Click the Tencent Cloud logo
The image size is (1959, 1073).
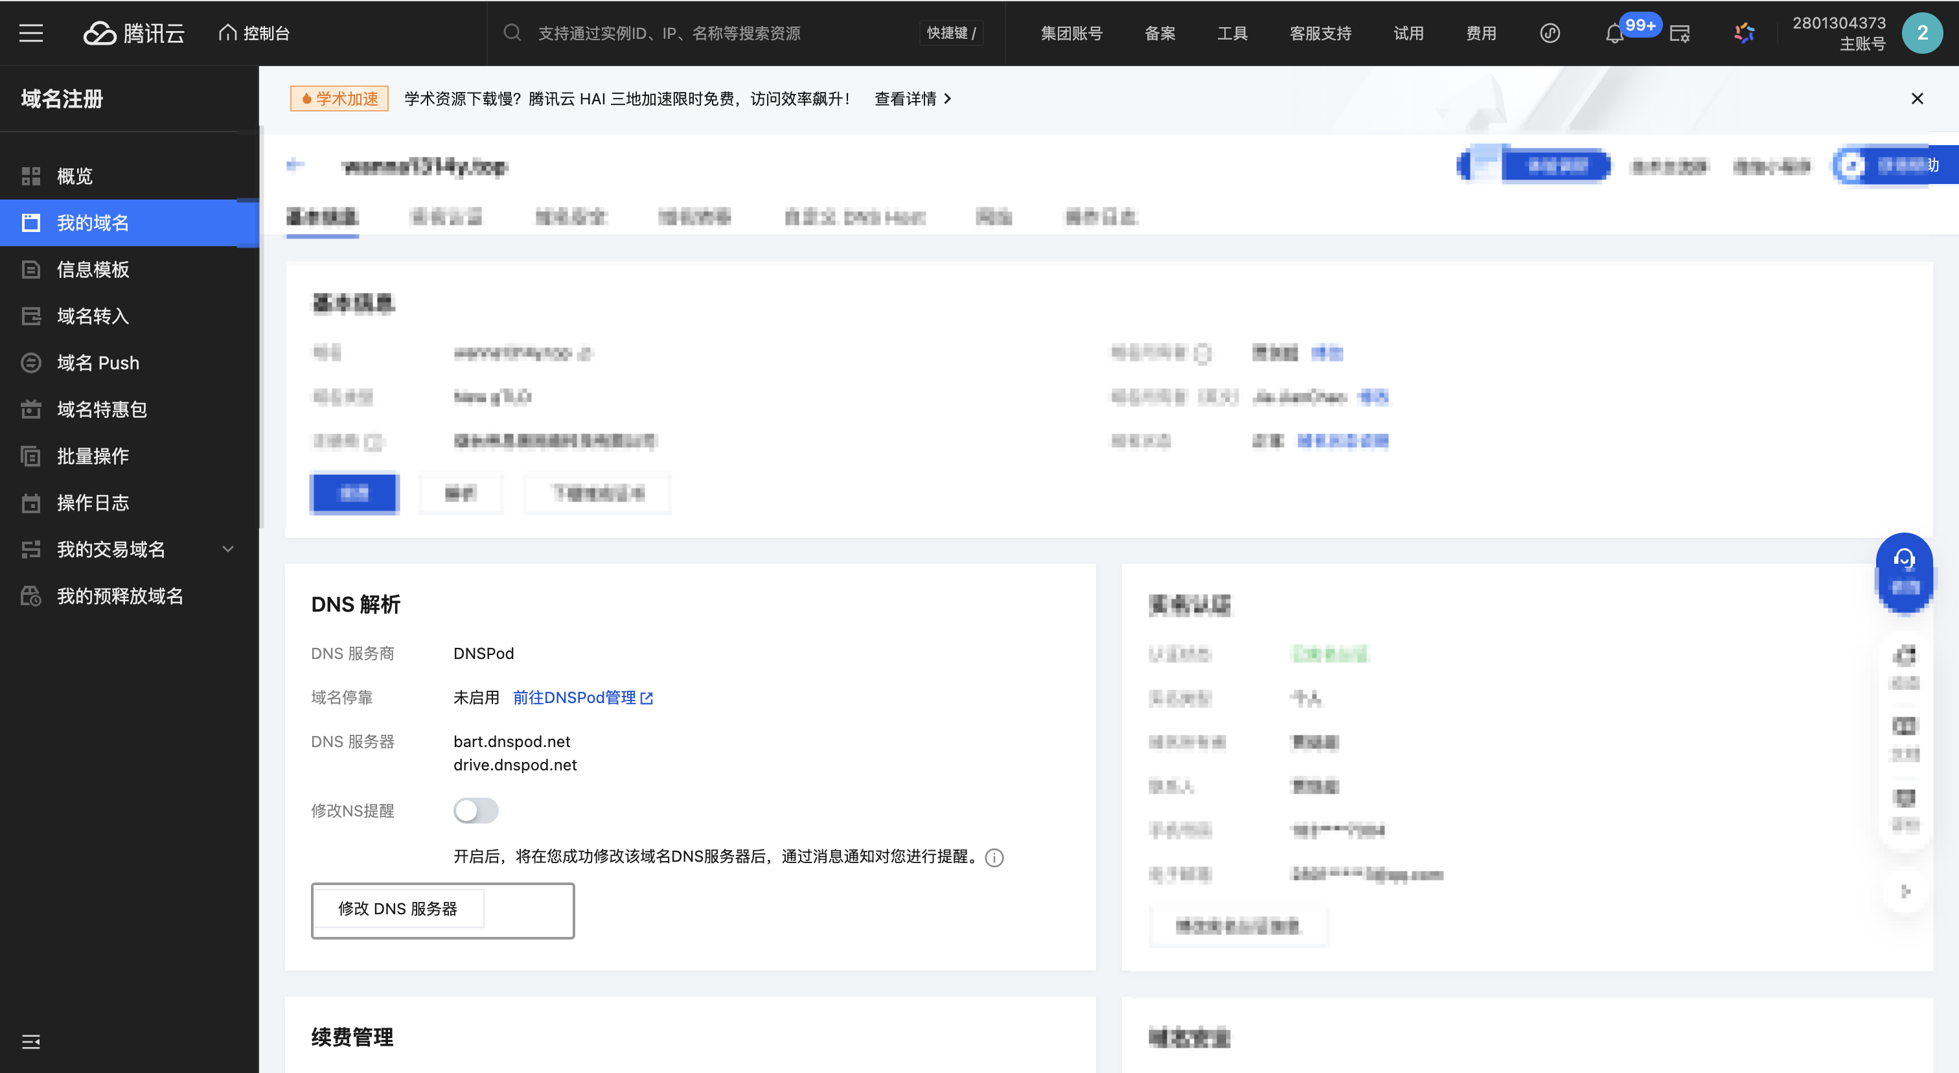tap(134, 32)
